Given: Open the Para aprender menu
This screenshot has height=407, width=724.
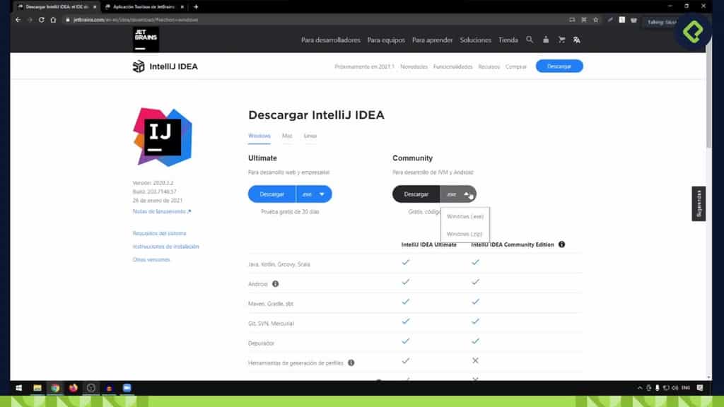Looking at the screenshot, I should pos(432,40).
